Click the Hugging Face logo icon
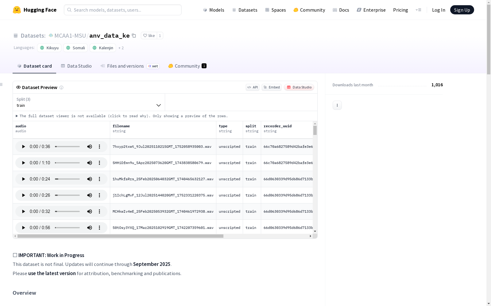 [x=17, y=10]
